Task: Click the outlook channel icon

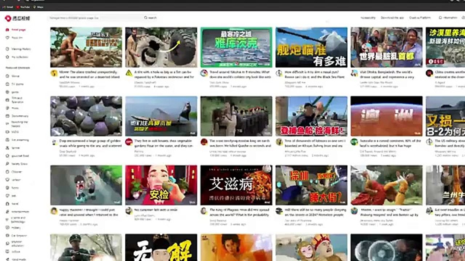Action: pyautogui.click(x=8, y=252)
